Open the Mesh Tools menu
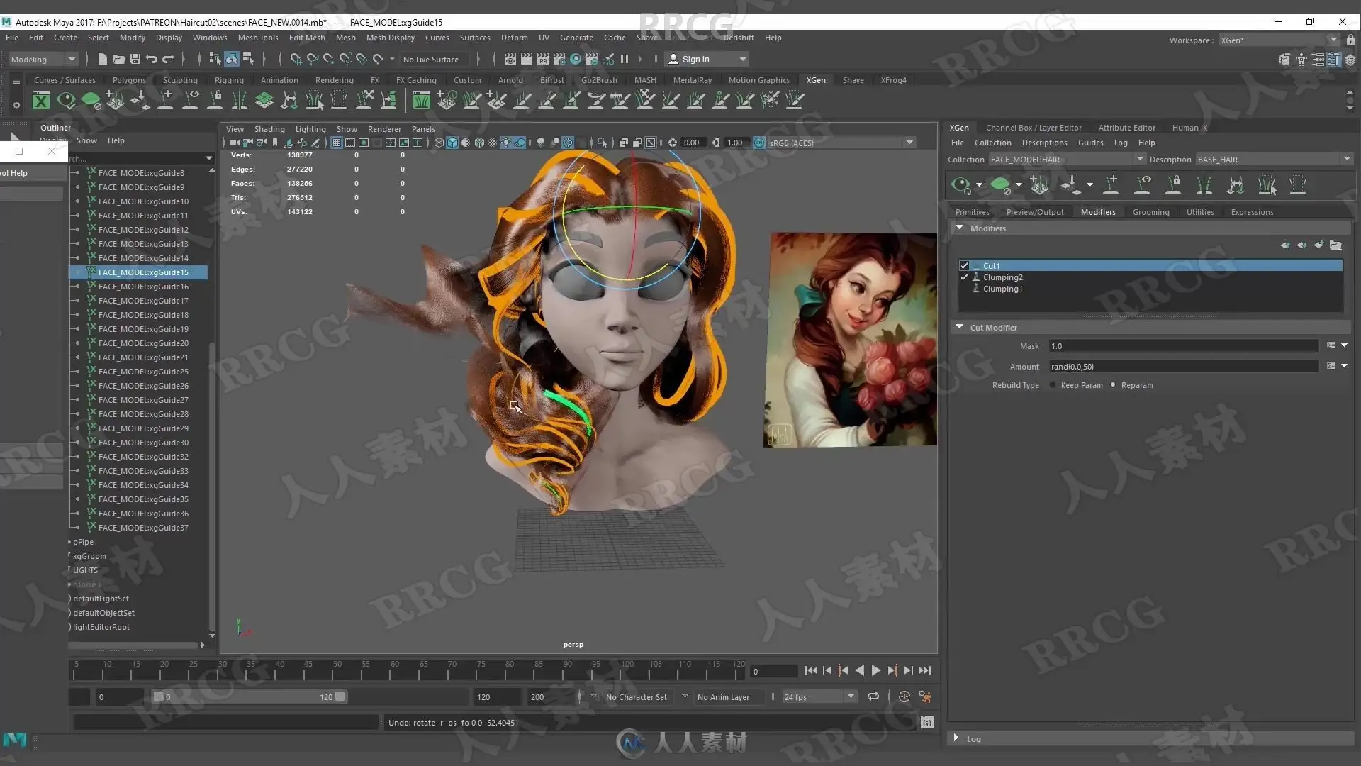This screenshot has width=1361, height=766. click(257, 38)
